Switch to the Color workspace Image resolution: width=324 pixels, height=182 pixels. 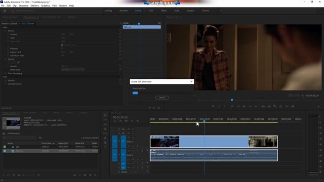151,11
